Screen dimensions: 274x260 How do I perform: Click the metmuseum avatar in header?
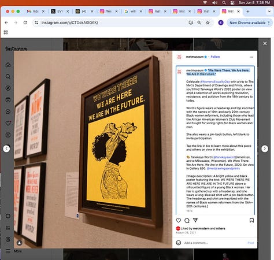pyautogui.click(x=179, y=57)
